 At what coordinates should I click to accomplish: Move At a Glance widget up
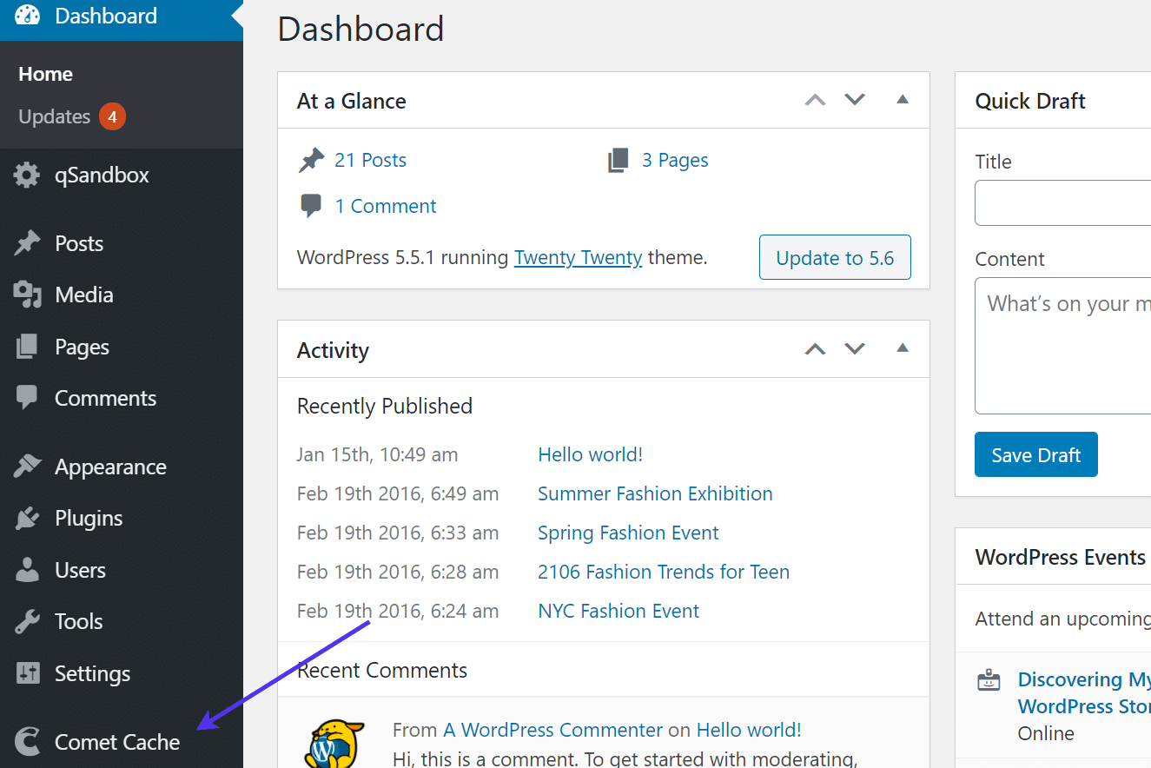click(815, 100)
